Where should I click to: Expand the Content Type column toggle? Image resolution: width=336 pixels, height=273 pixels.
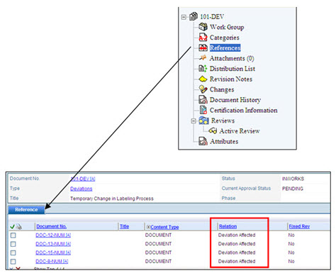148,227
